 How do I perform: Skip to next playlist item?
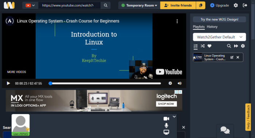(x=236, y=46)
